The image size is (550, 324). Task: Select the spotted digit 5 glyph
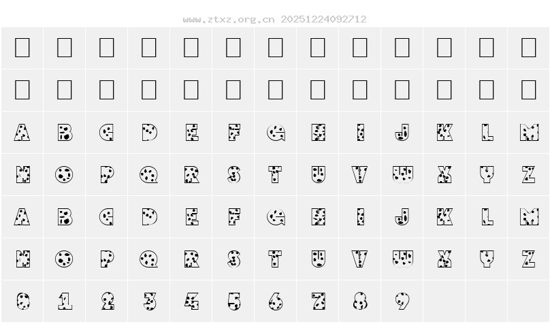click(x=233, y=301)
